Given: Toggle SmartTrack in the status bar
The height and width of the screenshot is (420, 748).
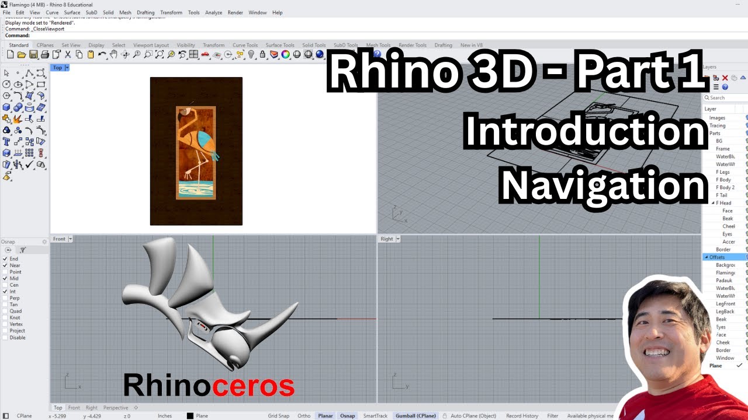Looking at the screenshot, I should [375, 416].
